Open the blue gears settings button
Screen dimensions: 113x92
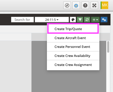click(x=104, y=20)
